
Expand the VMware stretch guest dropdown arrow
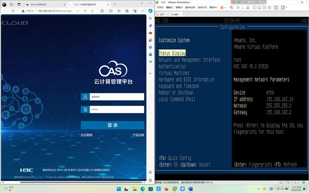pos(286,7)
